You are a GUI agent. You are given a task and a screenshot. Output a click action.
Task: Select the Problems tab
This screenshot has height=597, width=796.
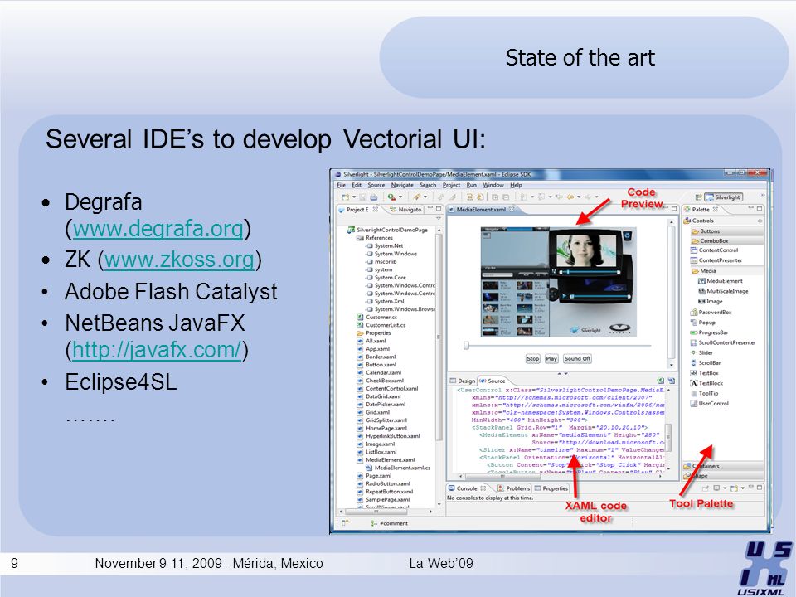(x=514, y=488)
